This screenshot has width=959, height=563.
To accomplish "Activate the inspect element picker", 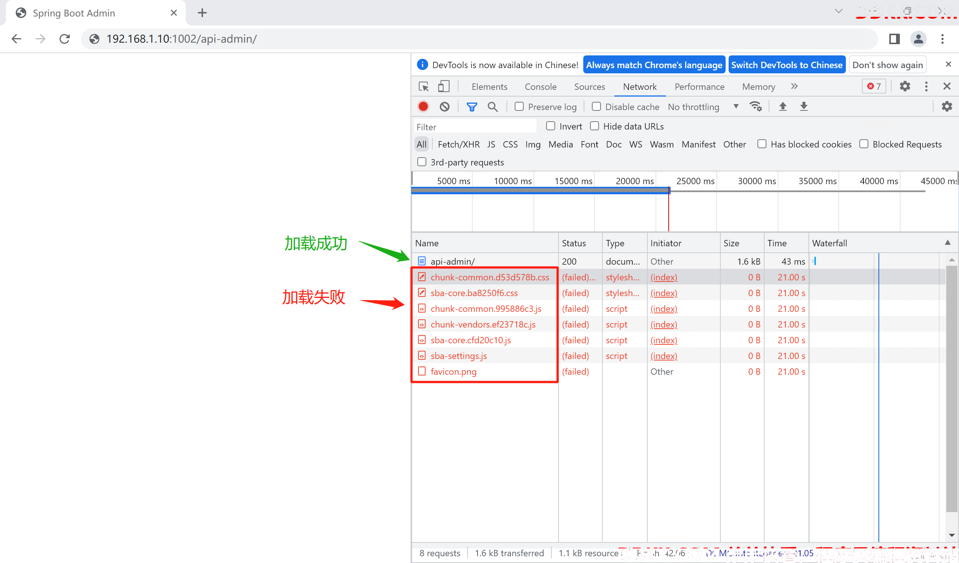I will [424, 87].
